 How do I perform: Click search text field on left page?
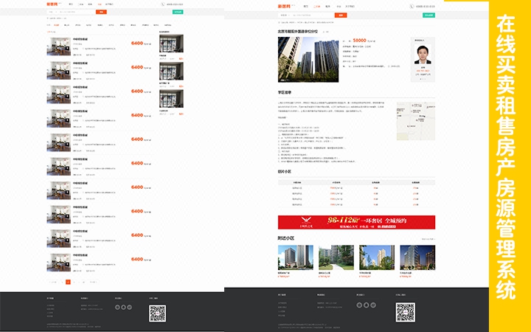pyautogui.click(x=77, y=12)
